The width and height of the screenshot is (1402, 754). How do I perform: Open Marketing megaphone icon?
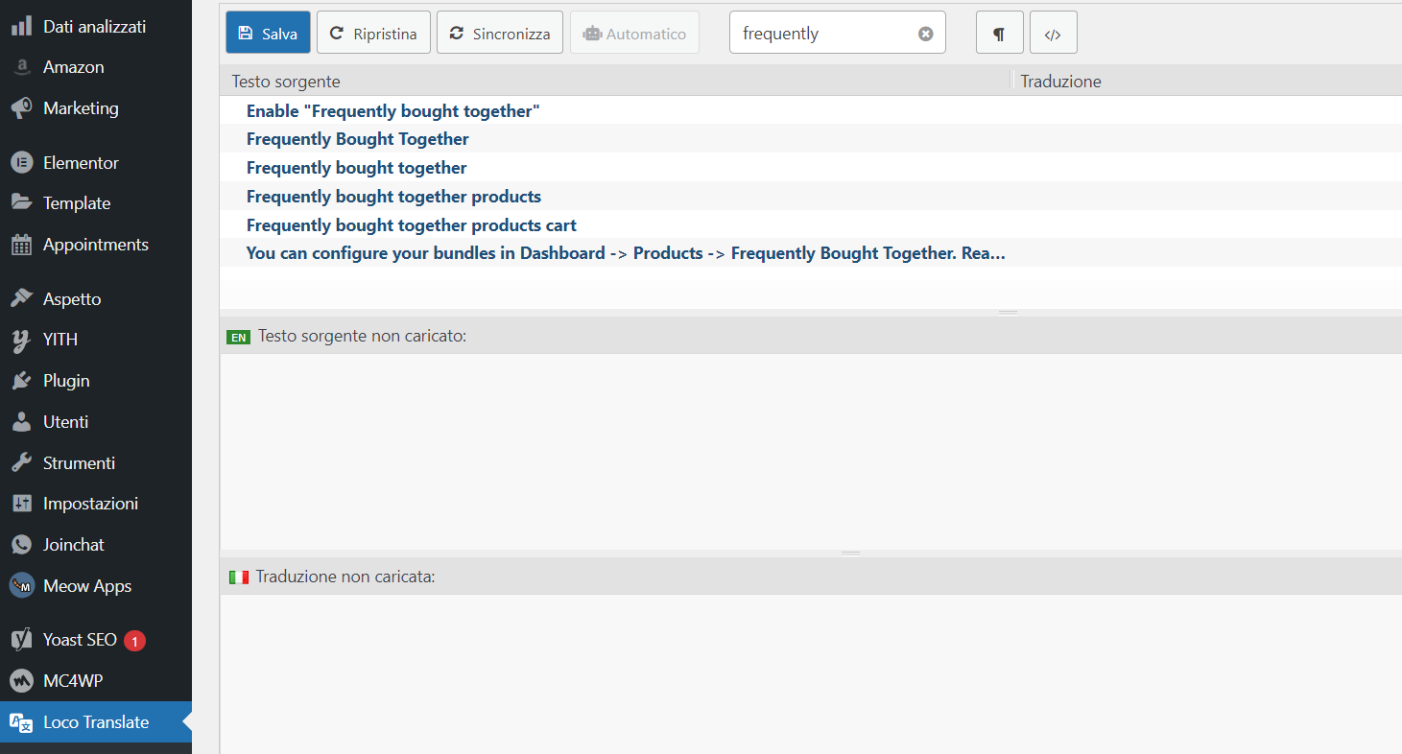pos(21,108)
